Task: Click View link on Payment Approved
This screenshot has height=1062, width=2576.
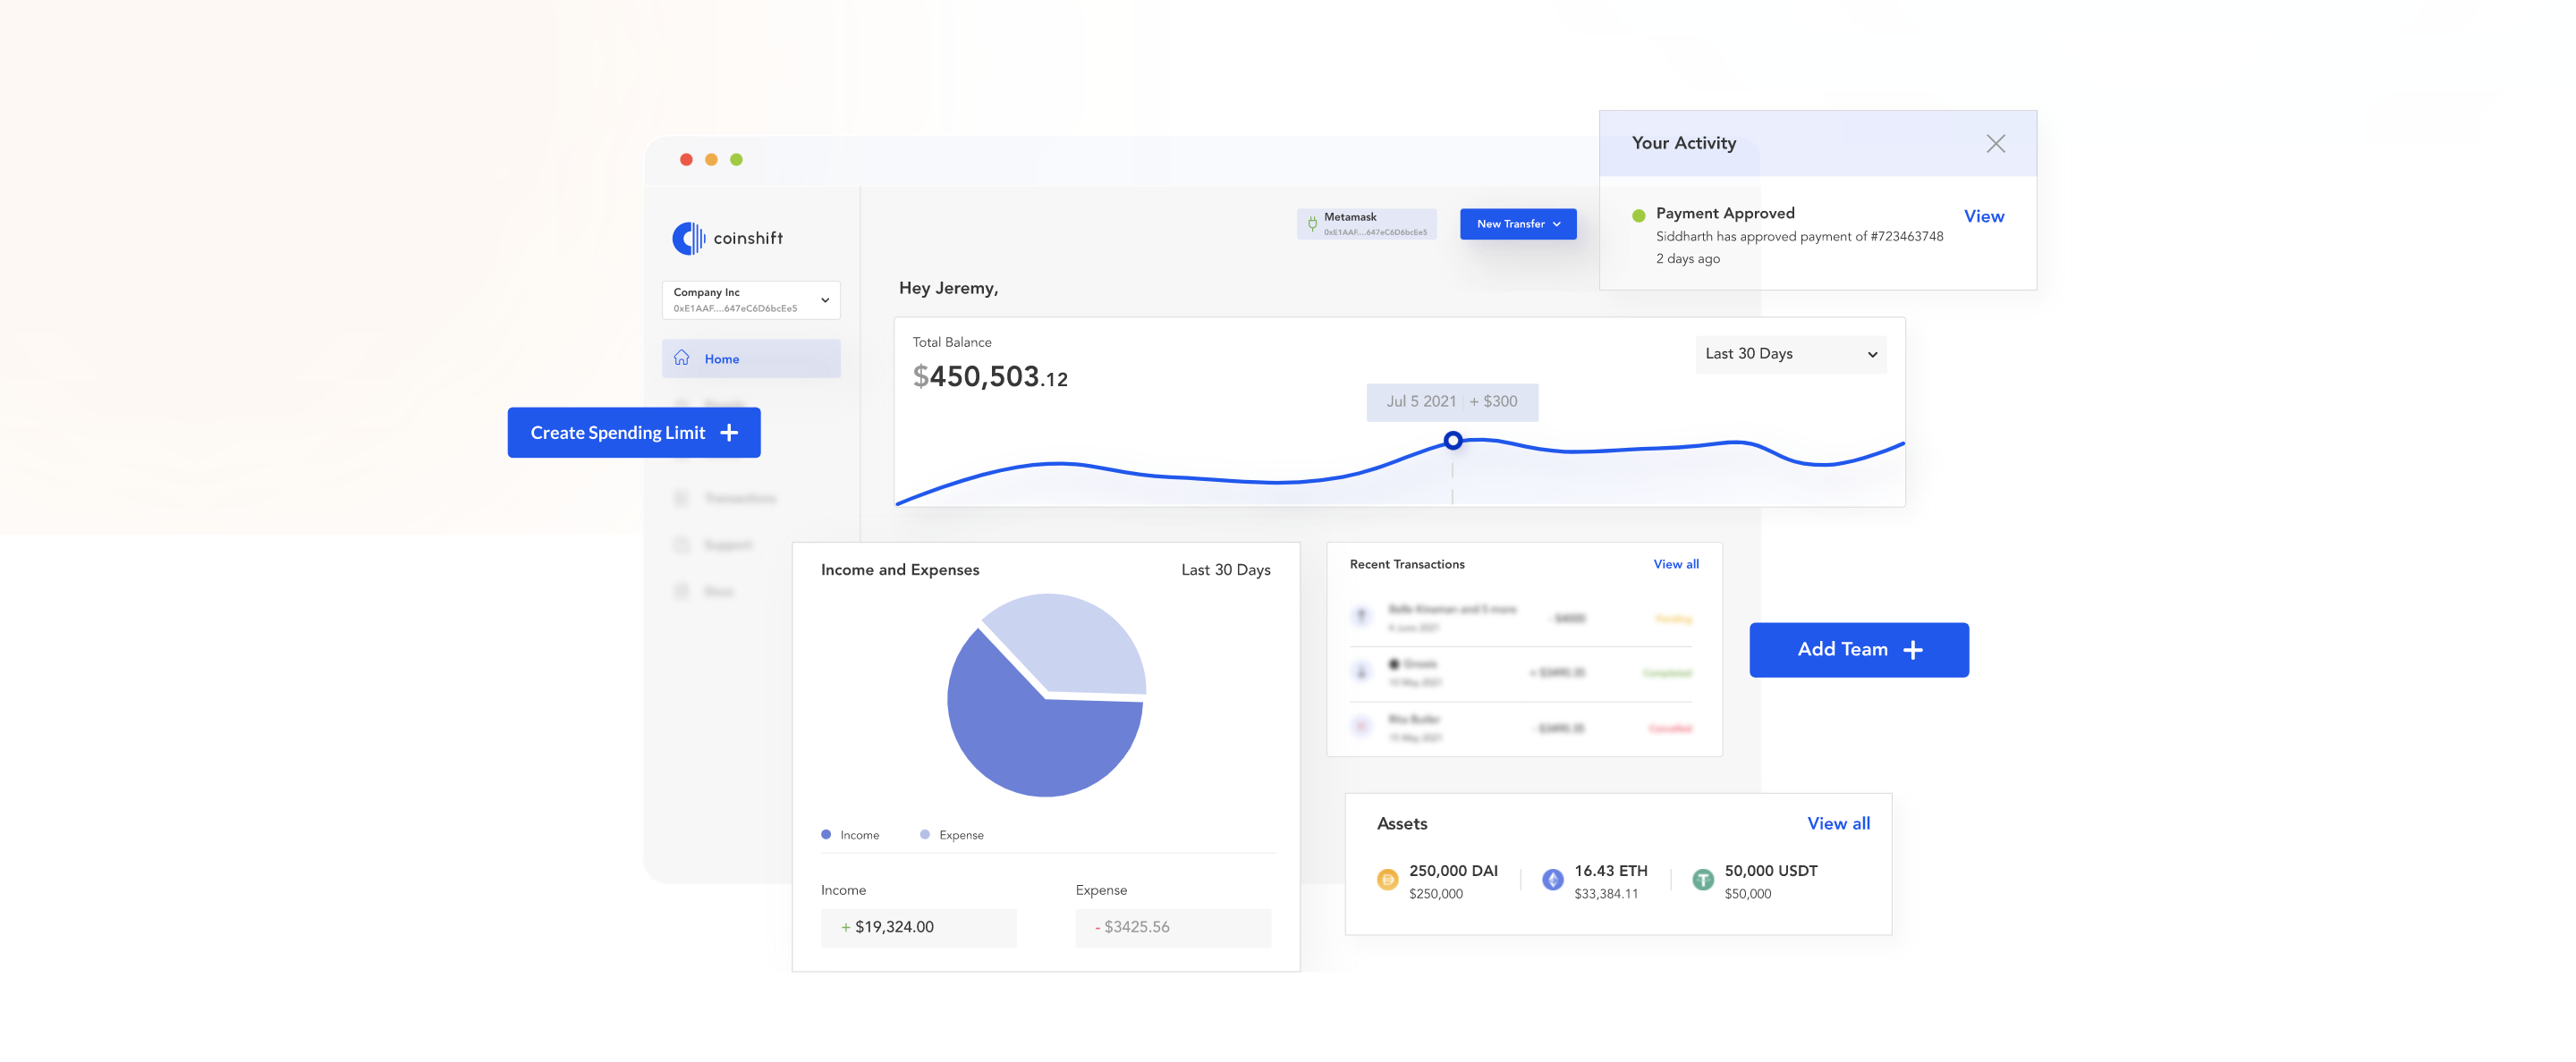Action: tap(1983, 215)
